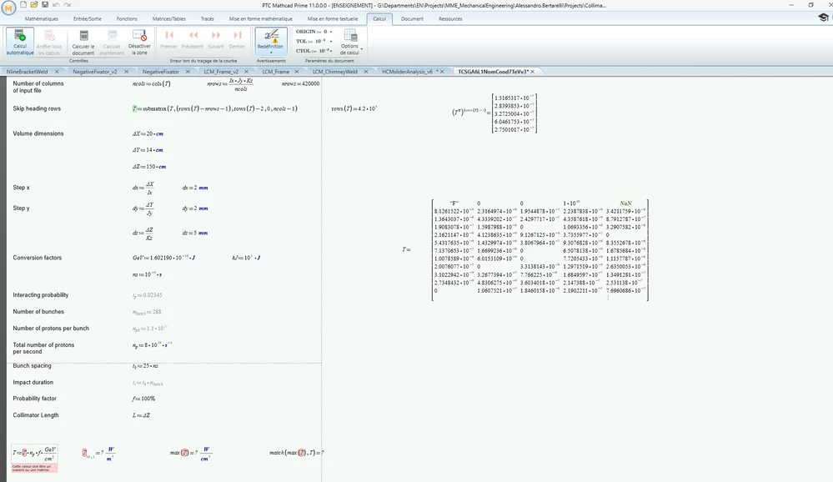Open Mise en forme textuelle tab
The image size is (833, 482).
[x=333, y=18]
